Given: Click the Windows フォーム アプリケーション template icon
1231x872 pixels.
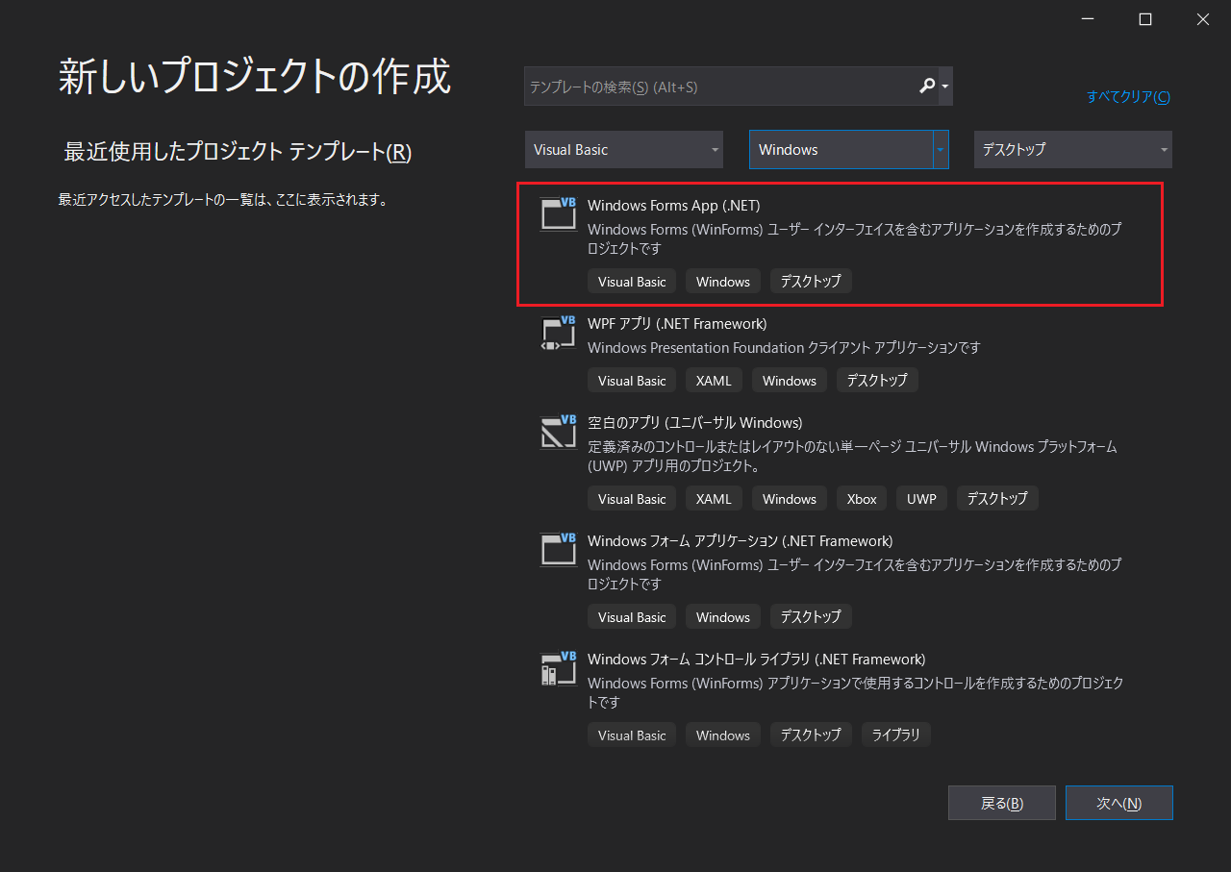Looking at the screenshot, I should coord(559,549).
